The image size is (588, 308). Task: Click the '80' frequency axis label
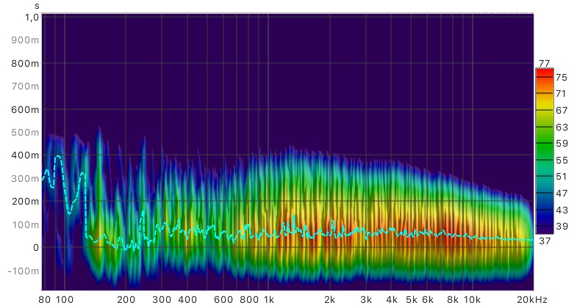click(44, 300)
